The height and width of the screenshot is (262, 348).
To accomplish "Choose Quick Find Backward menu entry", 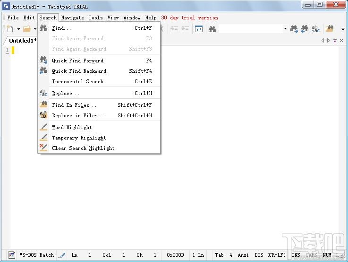I will pyautogui.click(x=99, y=71).
